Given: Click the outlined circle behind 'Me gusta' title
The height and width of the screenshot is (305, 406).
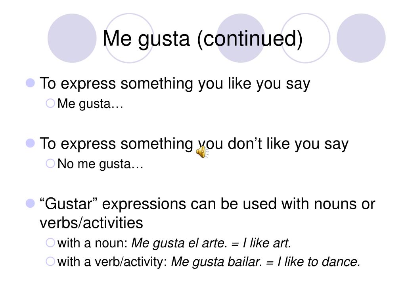Looking at the screenshot, I should point(129,38).
